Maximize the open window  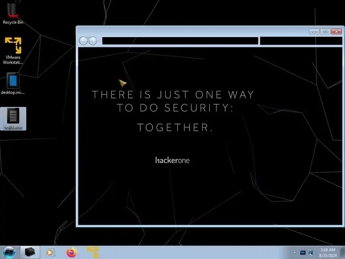tap(325, 32)
